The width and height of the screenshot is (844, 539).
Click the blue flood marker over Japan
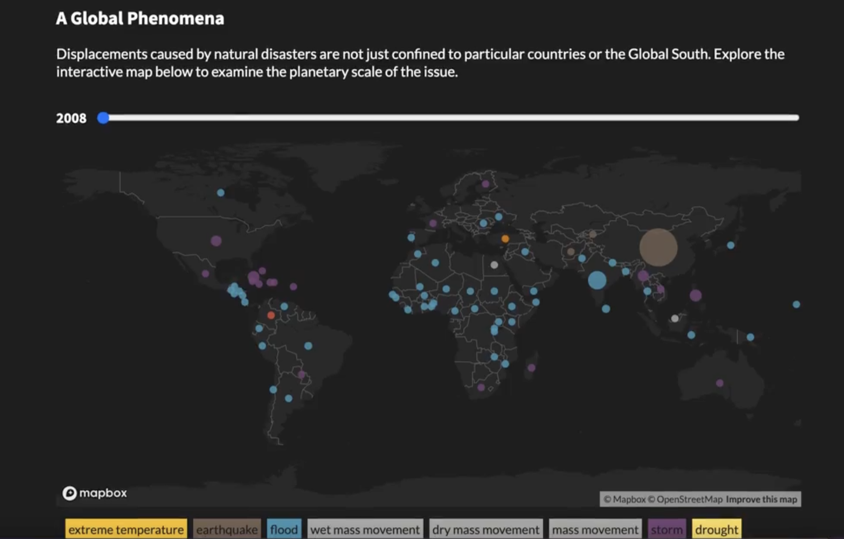pos(731,245)
